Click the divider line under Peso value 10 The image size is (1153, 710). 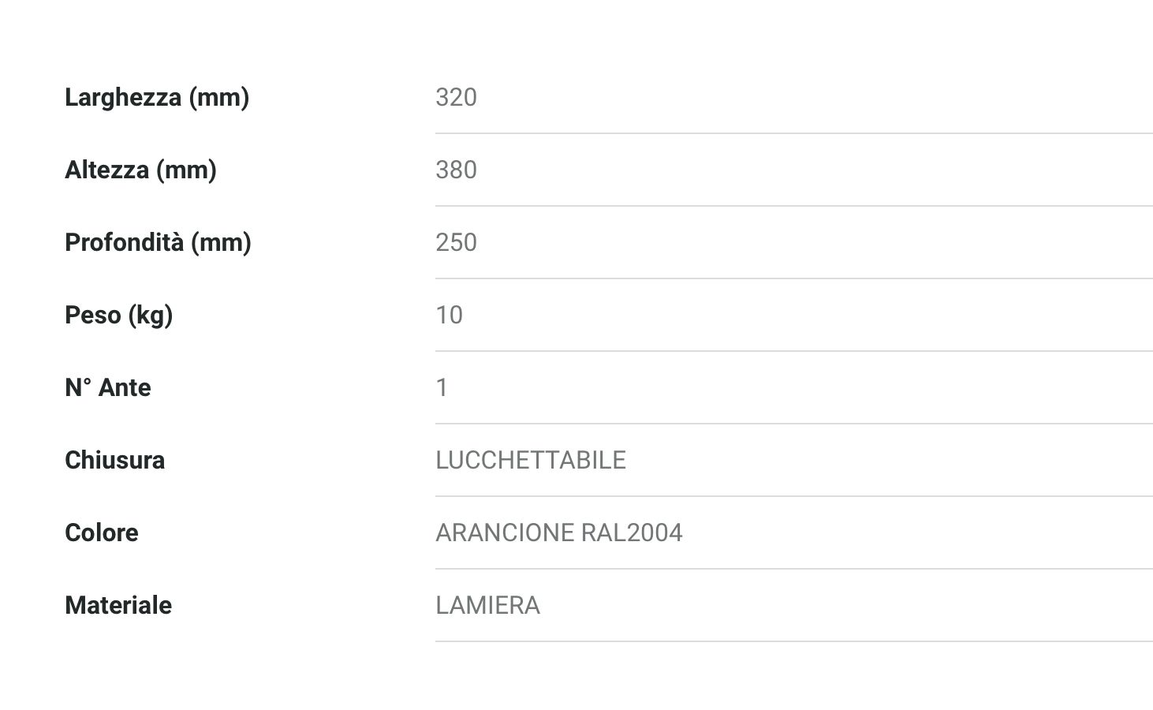[793, 351]
